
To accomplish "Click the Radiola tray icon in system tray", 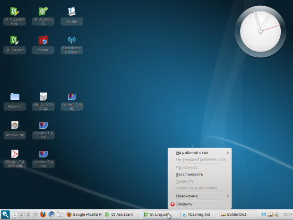I will [264, 214].
